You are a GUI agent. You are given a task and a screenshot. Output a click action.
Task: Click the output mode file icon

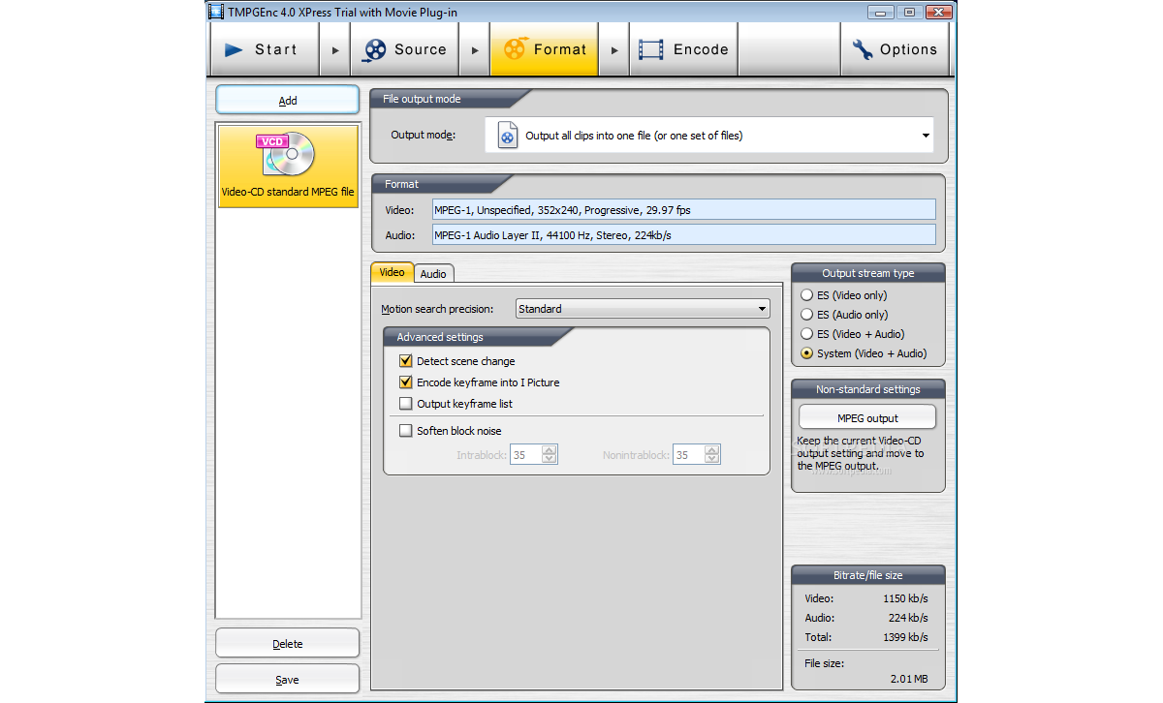pos(507,136)
